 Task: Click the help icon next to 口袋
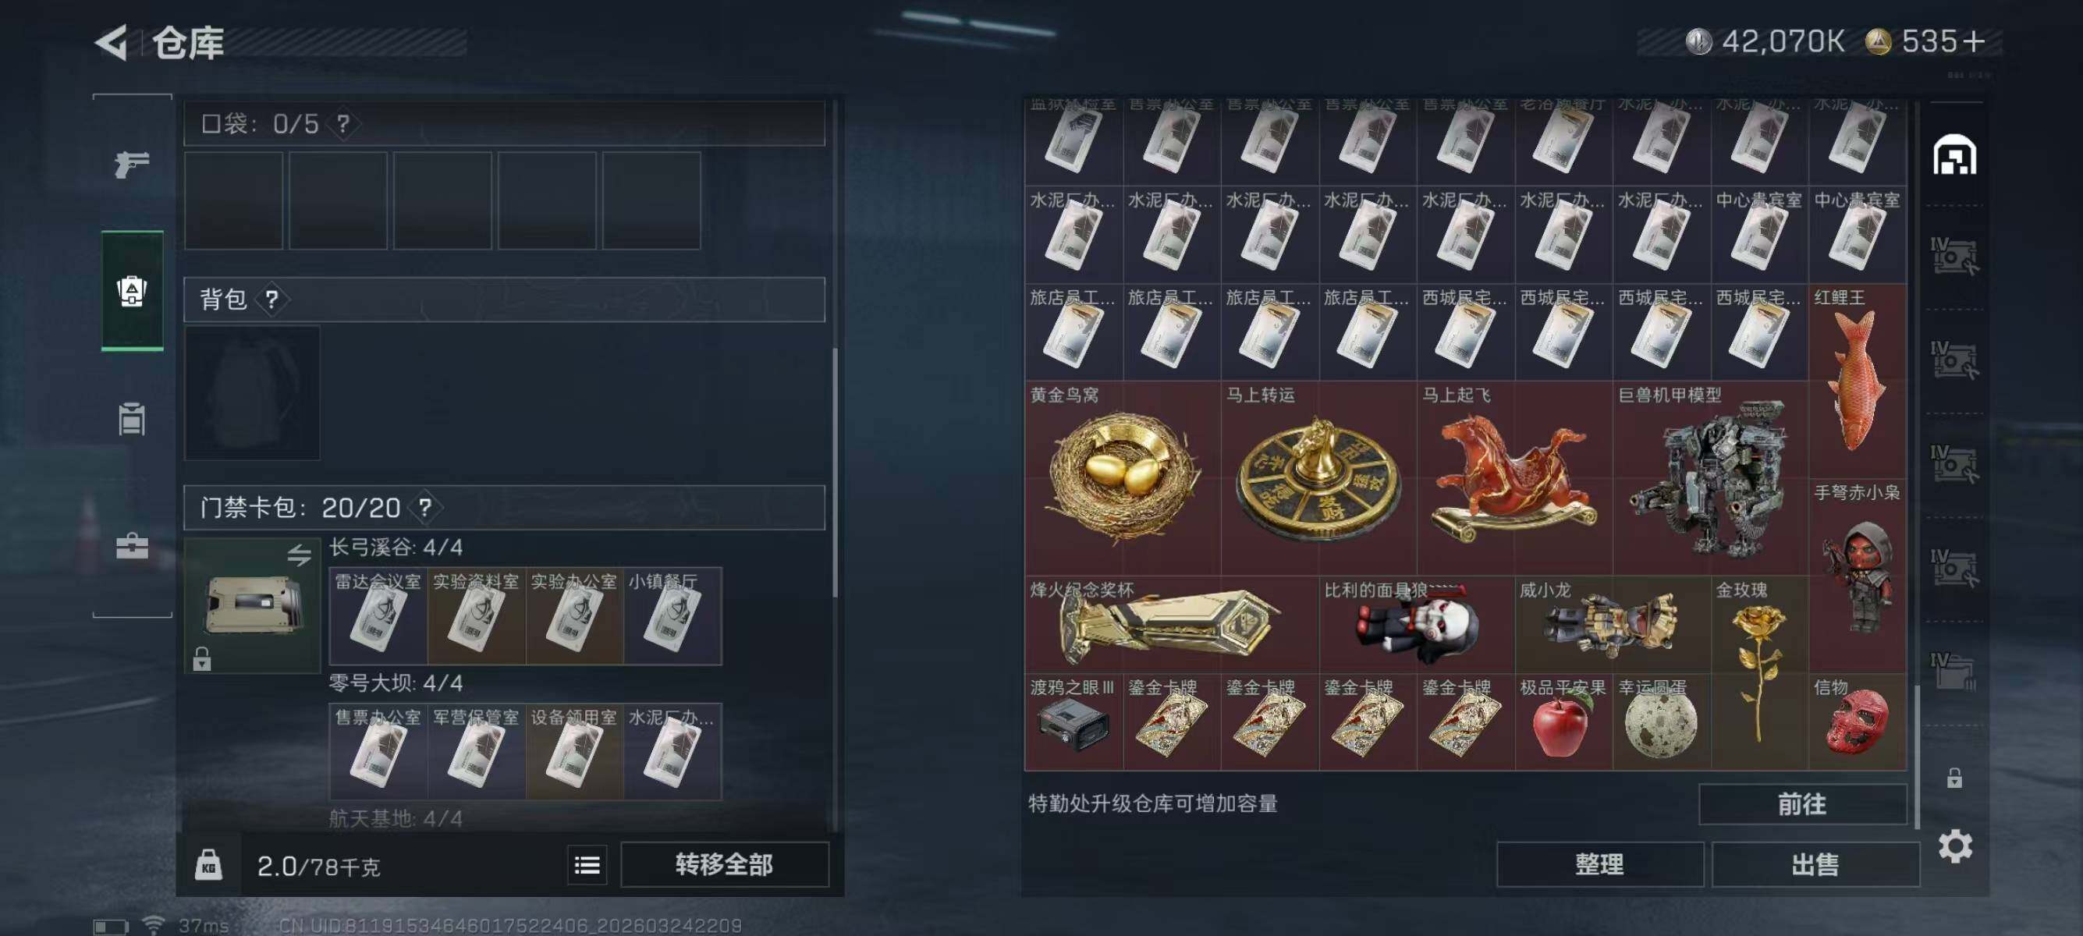coord(344,124)
